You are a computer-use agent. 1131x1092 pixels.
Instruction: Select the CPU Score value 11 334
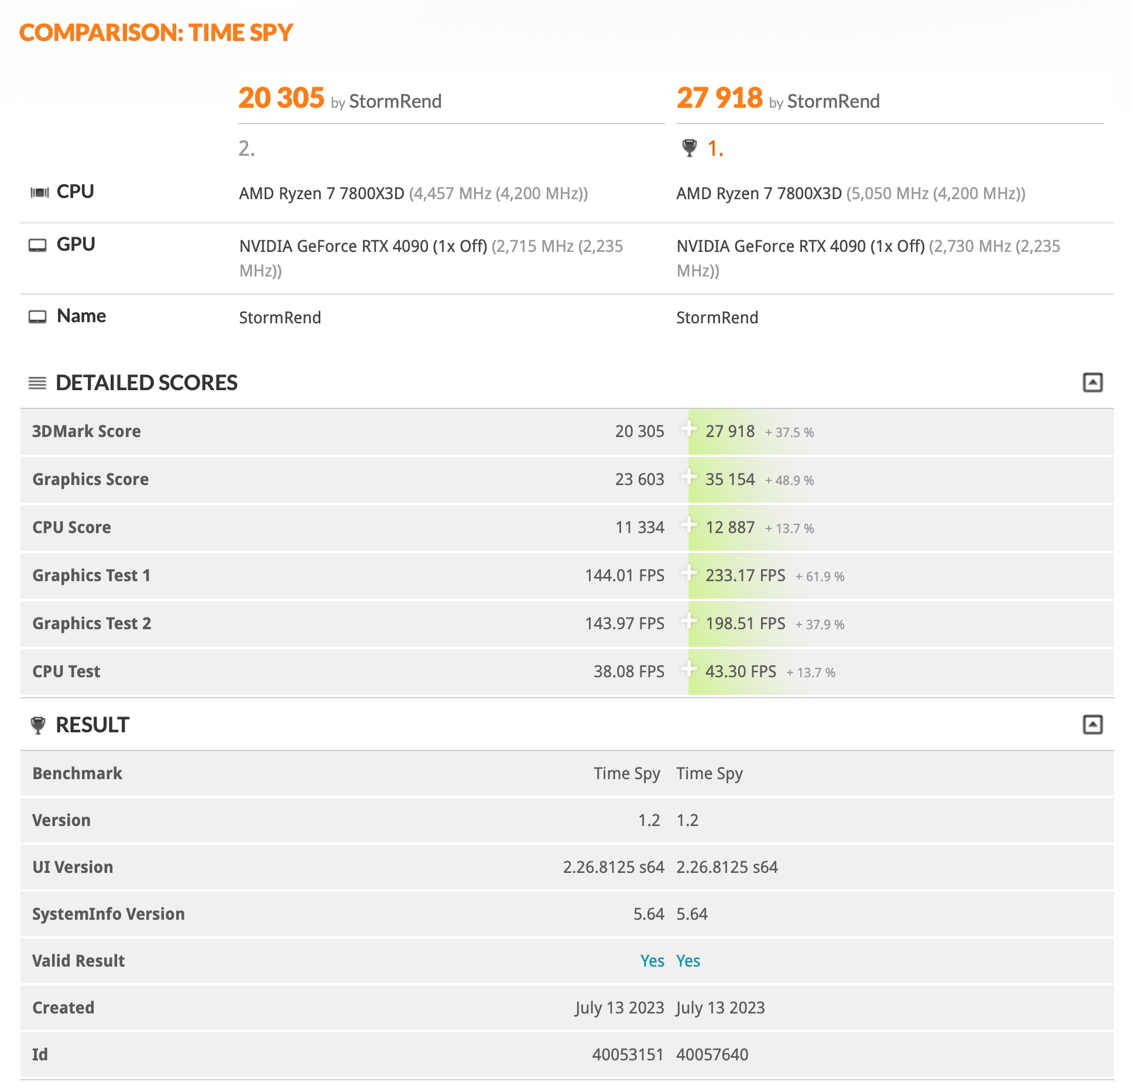639,527
